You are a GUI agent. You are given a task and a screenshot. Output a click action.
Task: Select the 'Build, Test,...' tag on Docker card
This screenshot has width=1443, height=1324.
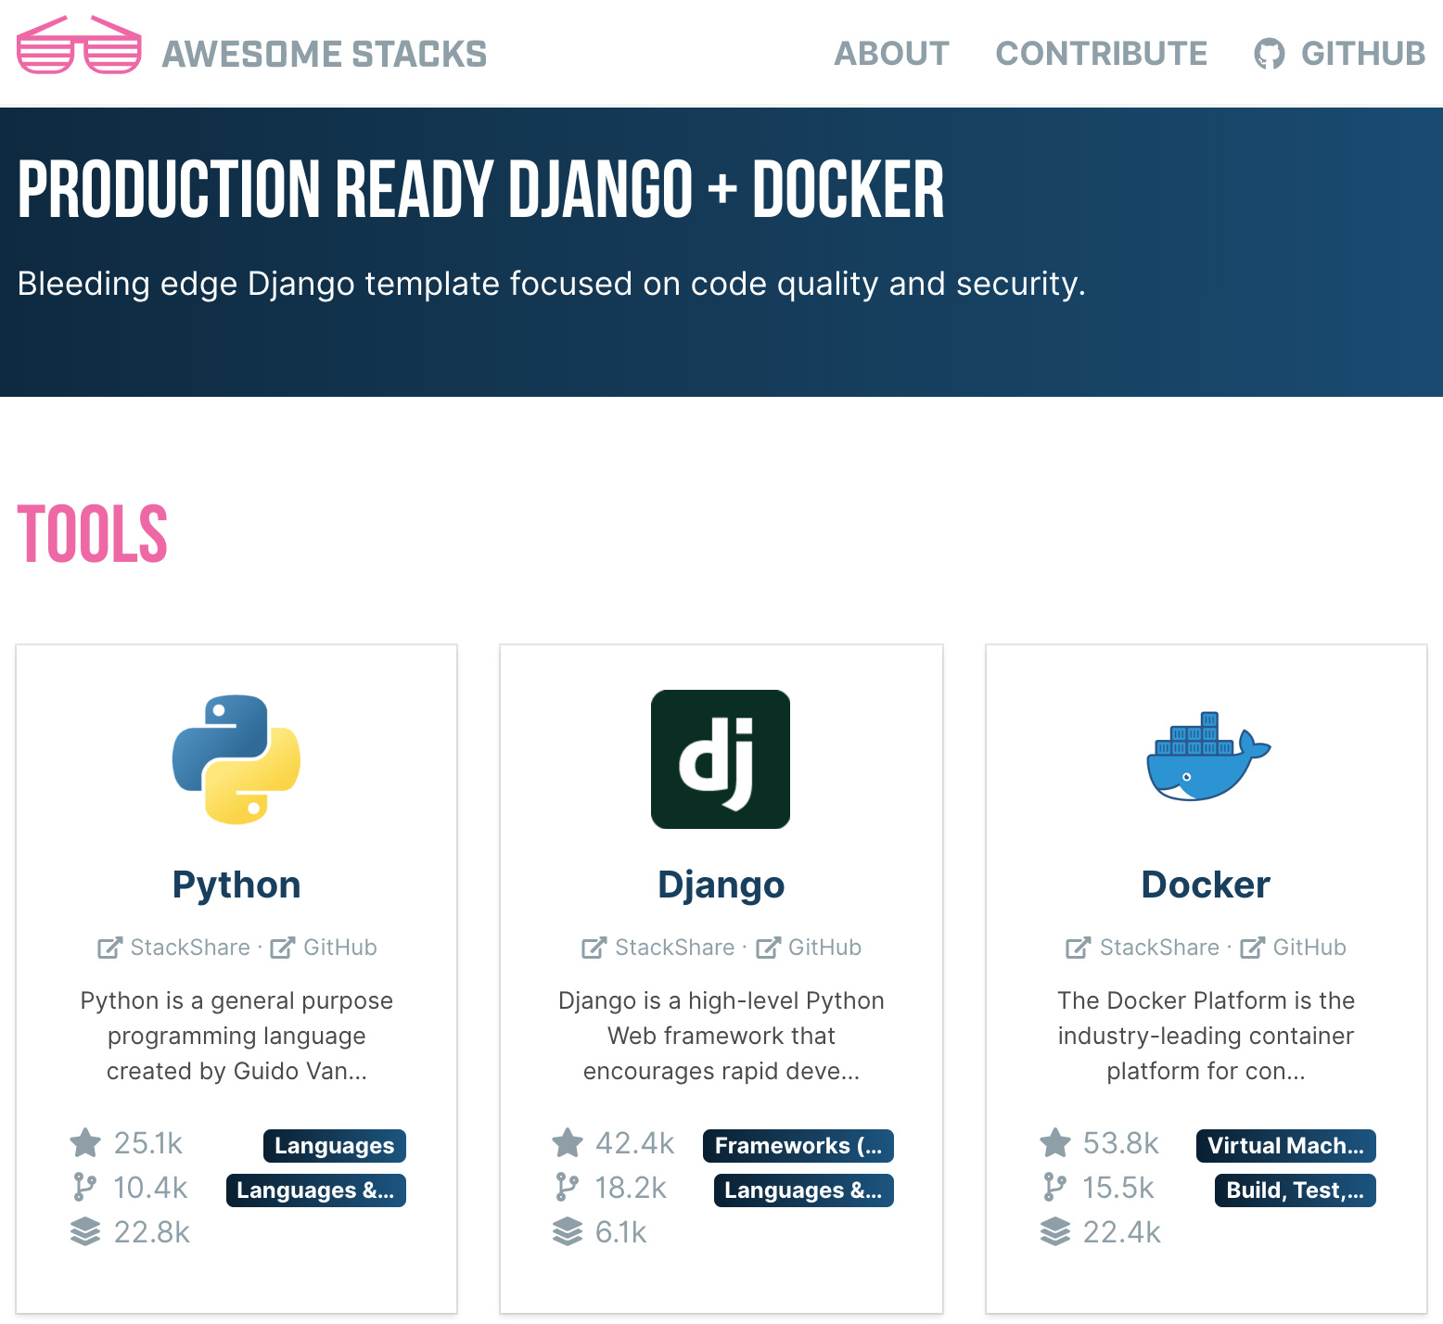[x=1296, y=1190]
